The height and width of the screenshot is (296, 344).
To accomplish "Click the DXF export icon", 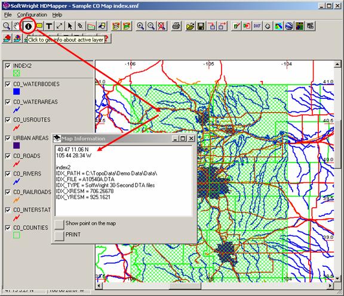I will point(257,26).
